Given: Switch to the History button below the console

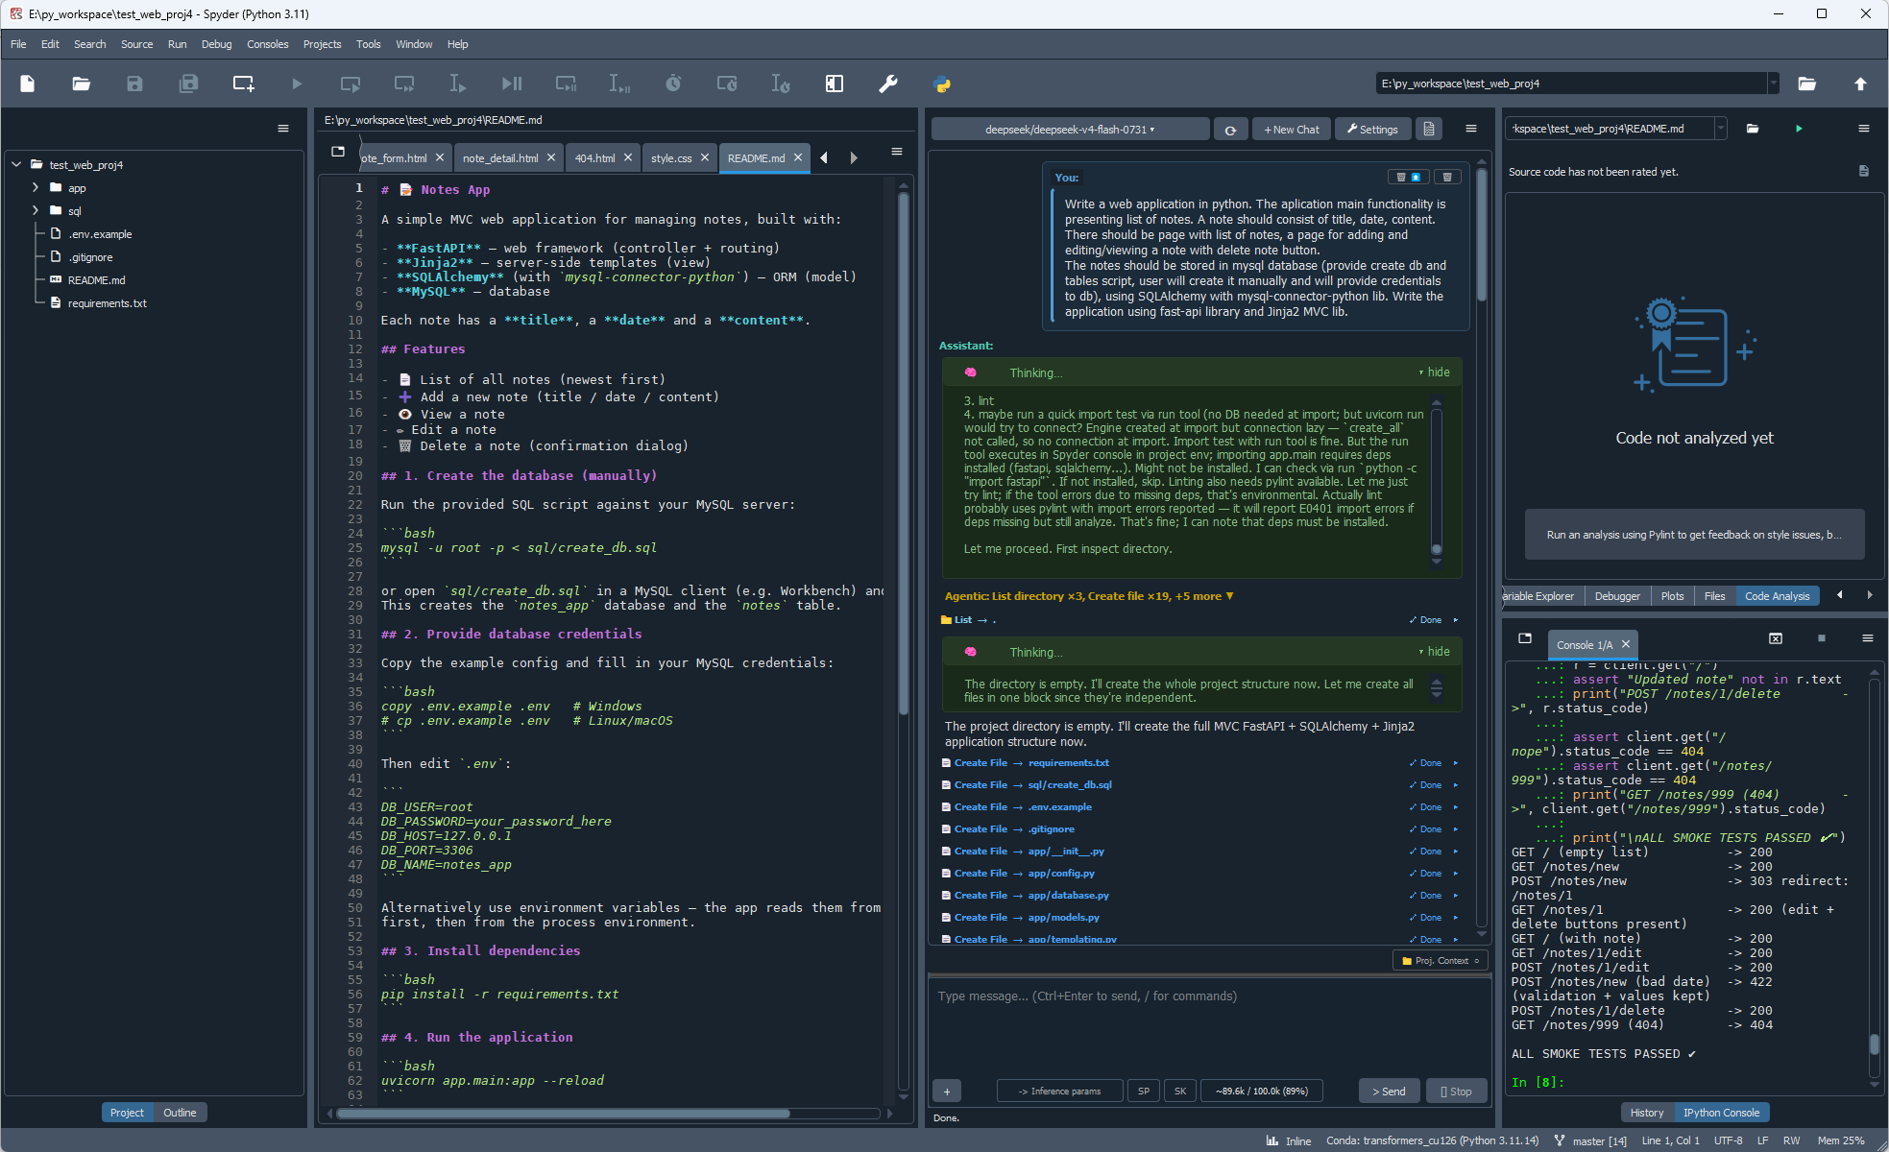Looking at the screenshot, I should tap(1647, 1113).
